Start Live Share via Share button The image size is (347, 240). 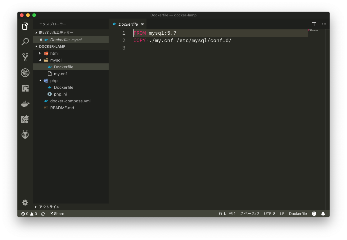pos(57,213)
